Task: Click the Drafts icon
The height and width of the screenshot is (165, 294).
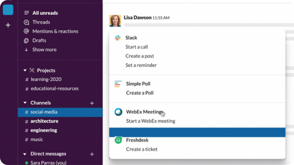Action: pos(26,40)
